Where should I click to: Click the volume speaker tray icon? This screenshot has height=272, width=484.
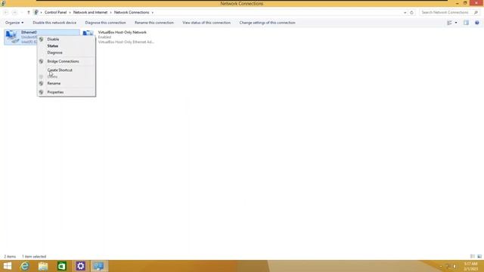tap(455, 266)
